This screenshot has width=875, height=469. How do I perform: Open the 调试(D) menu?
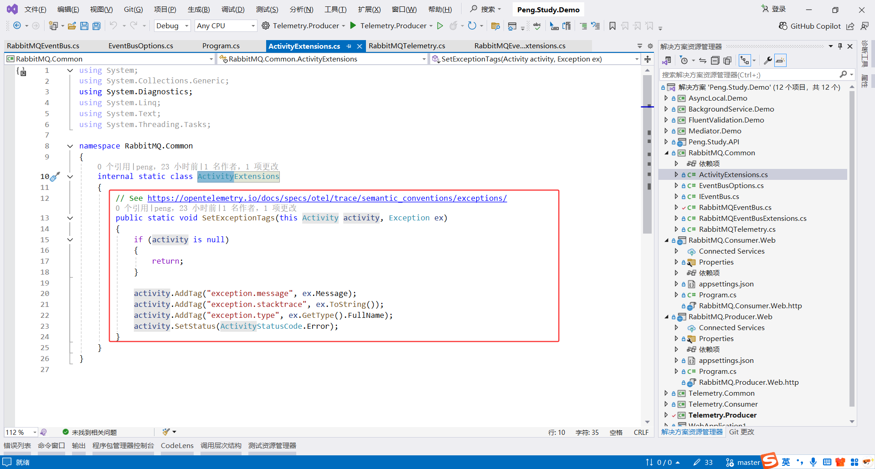pyautogui.click(x=233, y=10)
